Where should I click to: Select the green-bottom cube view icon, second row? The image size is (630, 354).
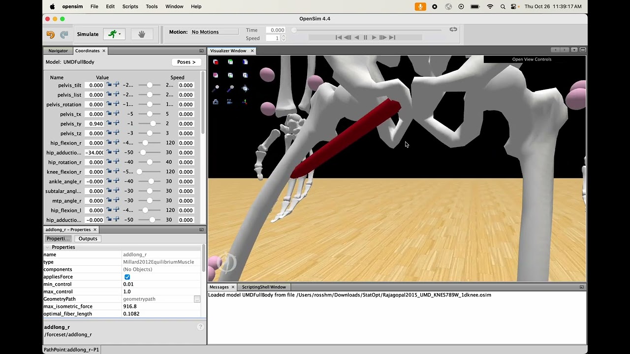tap(230, 75)
